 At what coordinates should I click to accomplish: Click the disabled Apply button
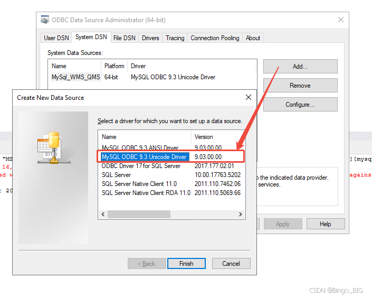[283, 224]
